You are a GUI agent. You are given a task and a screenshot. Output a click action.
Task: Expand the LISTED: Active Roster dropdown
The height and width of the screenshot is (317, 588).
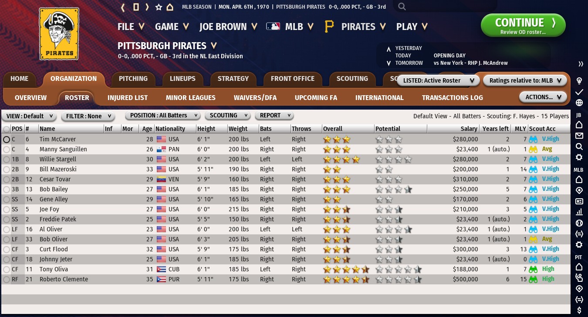pyautogui.click(x=438, y=80)
